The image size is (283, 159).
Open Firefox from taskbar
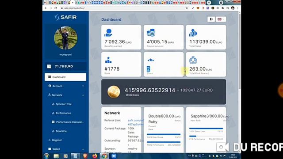tap(95, 156)
